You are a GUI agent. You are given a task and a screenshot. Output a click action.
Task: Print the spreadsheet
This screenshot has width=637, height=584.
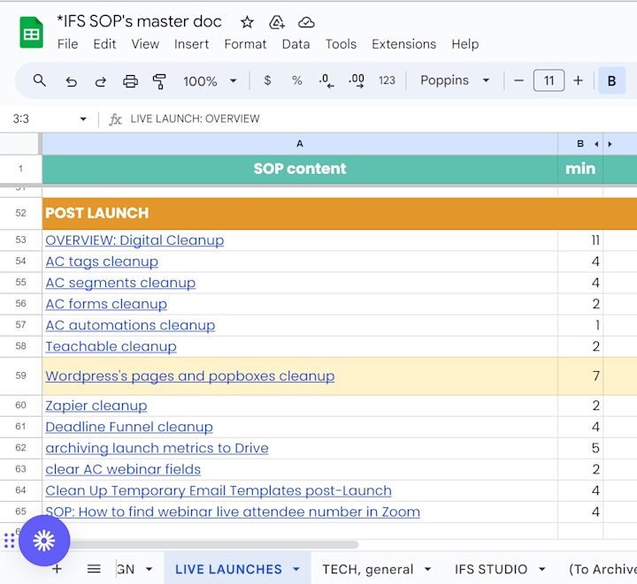tap(130, 81)
